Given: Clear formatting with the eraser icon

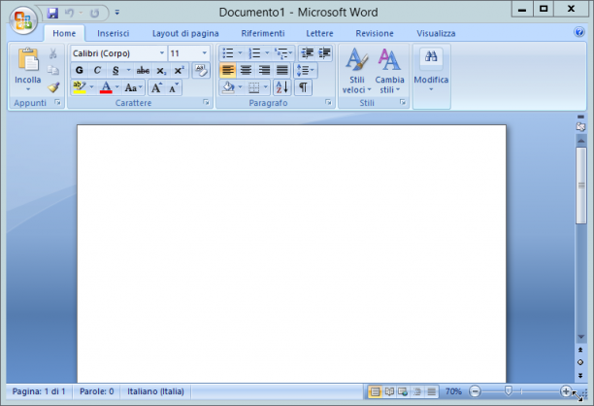Looking at the screenshot, I should [201, 70].
